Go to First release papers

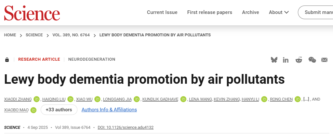209,12
